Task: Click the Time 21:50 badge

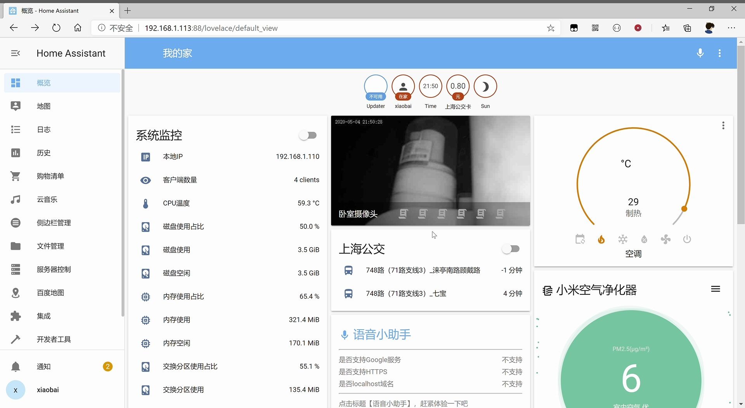Action: coord(430,92)
